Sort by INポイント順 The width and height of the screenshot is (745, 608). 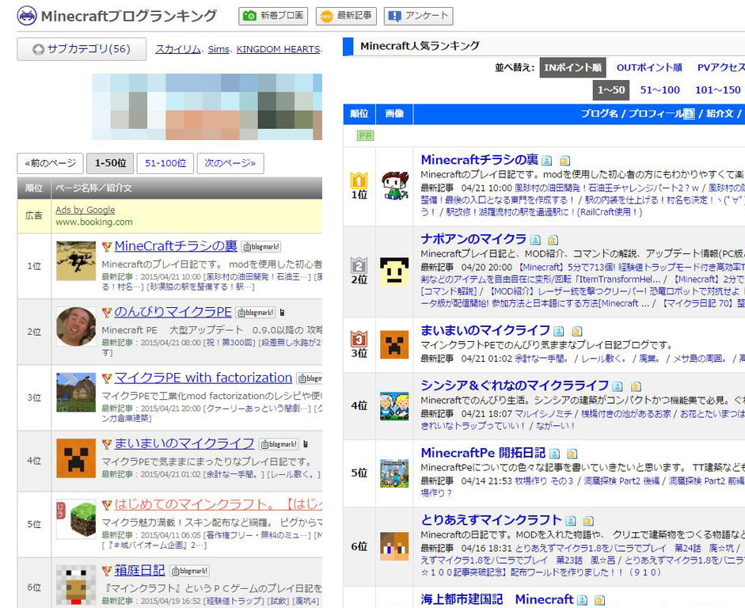point(572,68)
